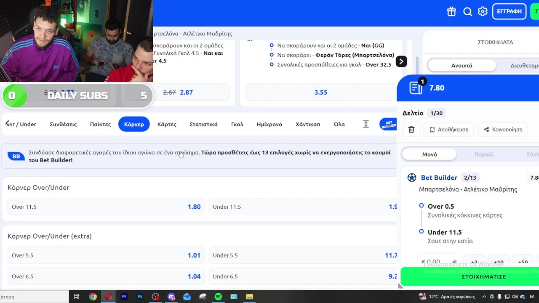Image resolution: width=539 pixels, height=303 pixels.
Task: Open the betslip icon with badge
Action: pyautogui.click(x=416, y=87)
